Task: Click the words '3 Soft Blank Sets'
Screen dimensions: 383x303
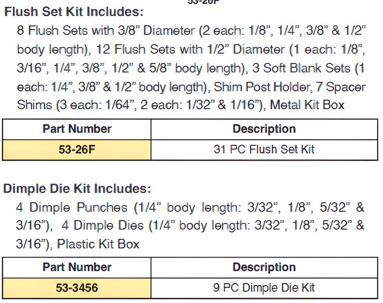Action: pos(301,68)
